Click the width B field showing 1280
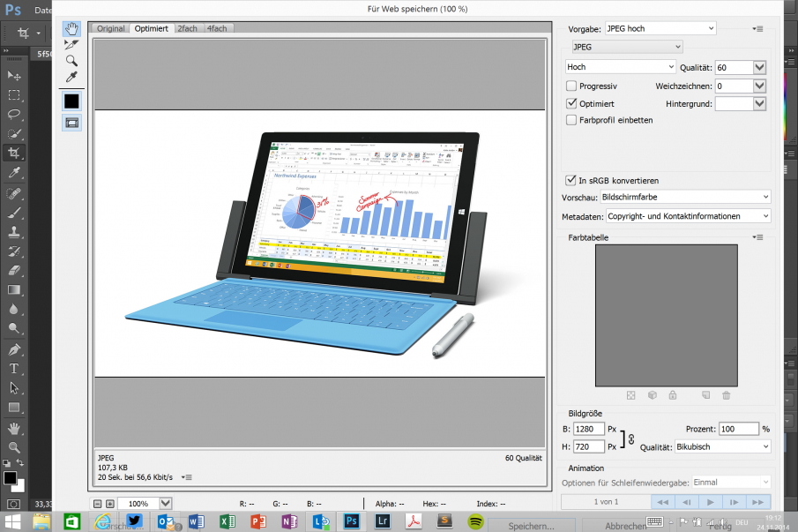The height and width of the screenshot is (532, 798). pos(589,429)
